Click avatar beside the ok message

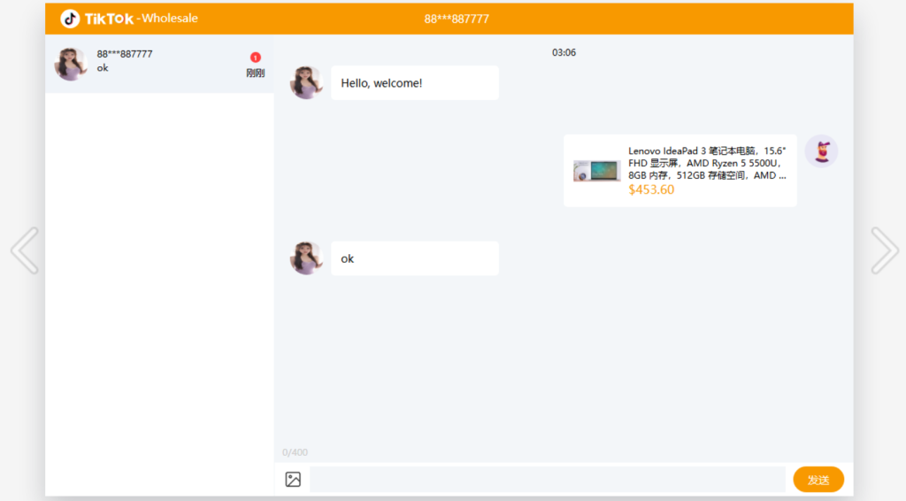(305, 258)
